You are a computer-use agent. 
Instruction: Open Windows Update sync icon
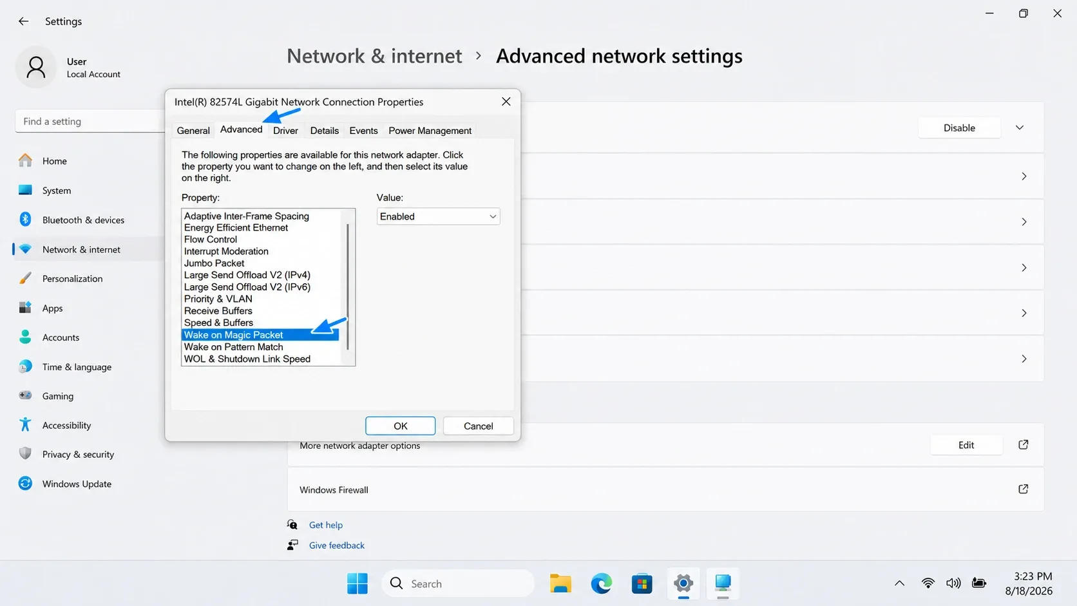(x=25, y=483)
